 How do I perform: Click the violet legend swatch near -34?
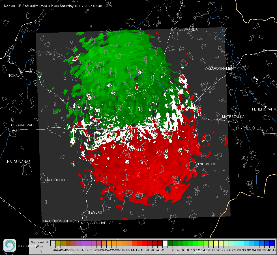pyautogui.click(x=83, y=243)
